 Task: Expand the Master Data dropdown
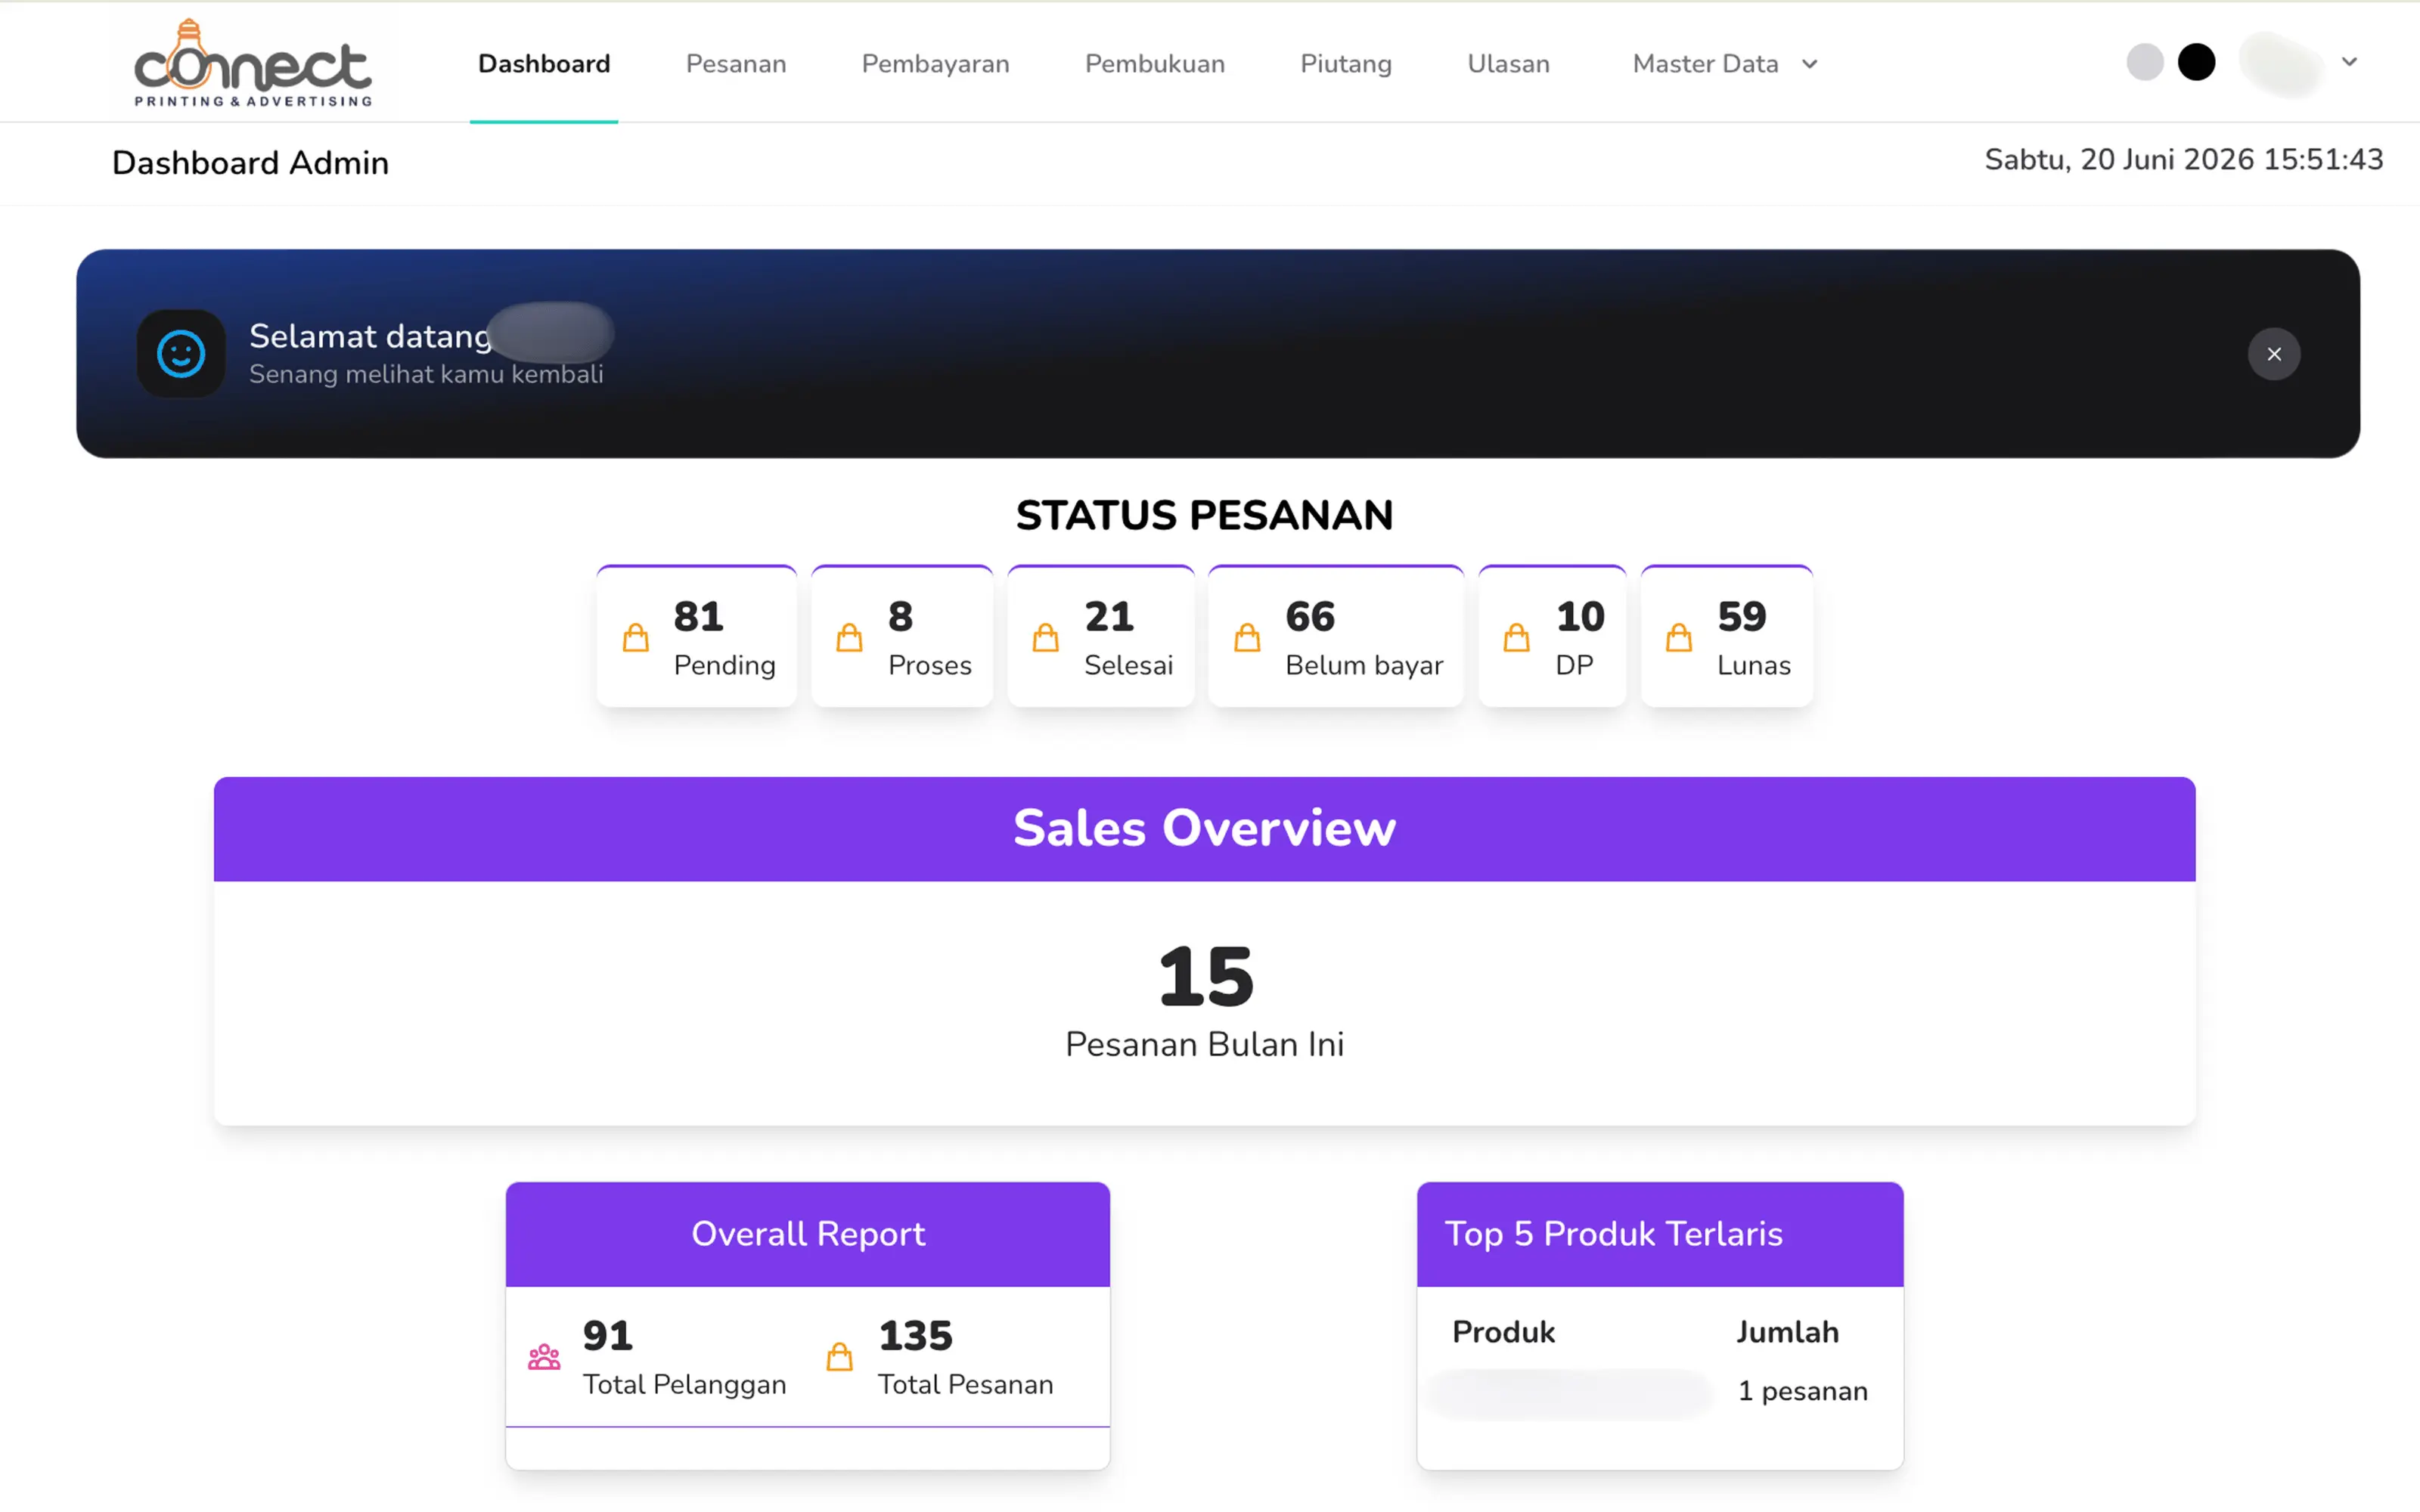coord(1725,64)
